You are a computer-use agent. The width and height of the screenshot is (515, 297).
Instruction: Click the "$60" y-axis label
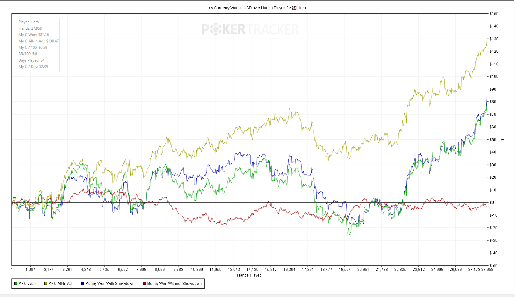click(493, 127)
